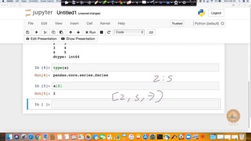Move selected cell up arrow

[71, 32]
